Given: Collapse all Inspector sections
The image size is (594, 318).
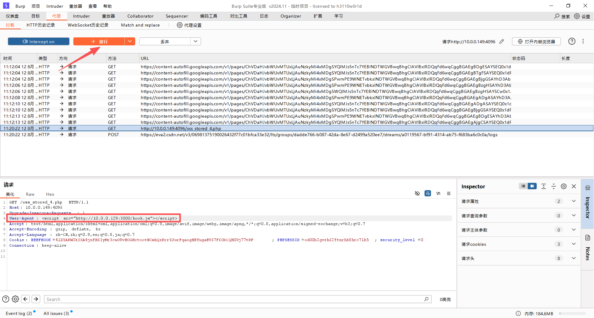Looking at the screenshot, I should pos(554,186).
